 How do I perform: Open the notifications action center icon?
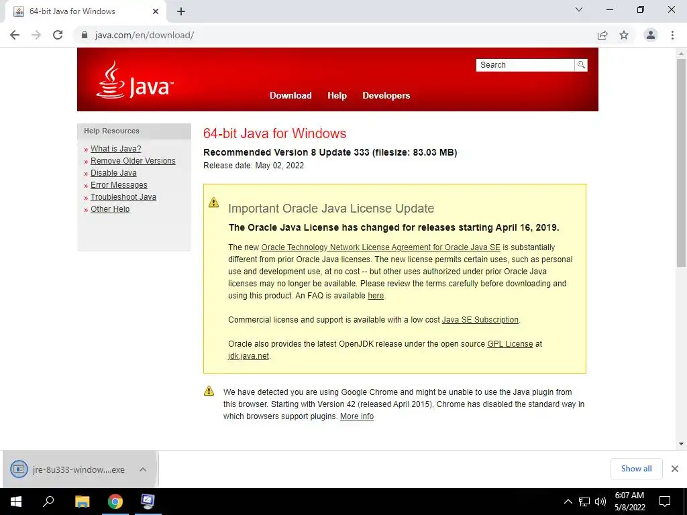665,502
